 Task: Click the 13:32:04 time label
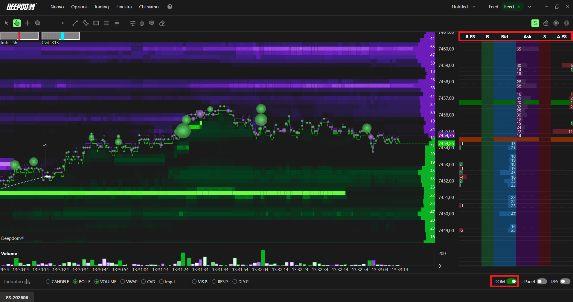[260, 269]
